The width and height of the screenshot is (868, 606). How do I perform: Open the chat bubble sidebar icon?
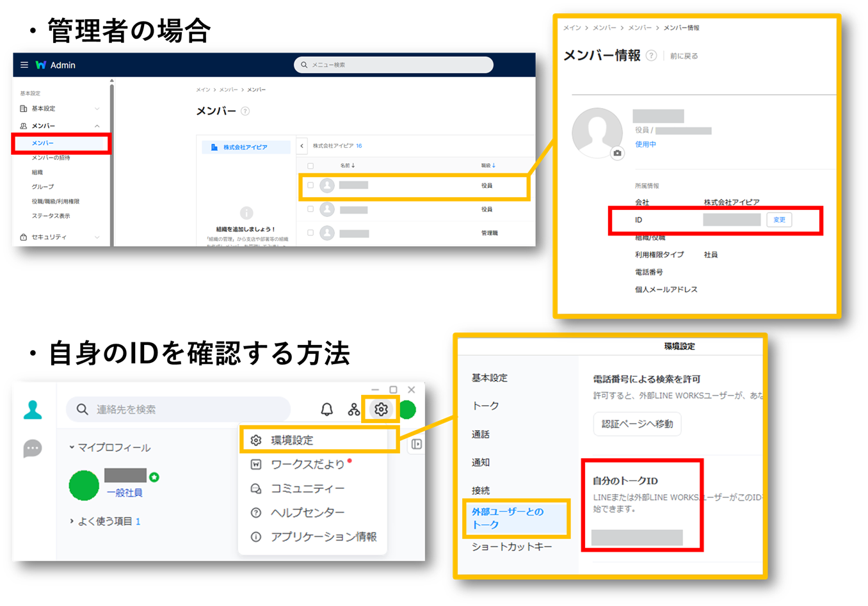(32, 448)
